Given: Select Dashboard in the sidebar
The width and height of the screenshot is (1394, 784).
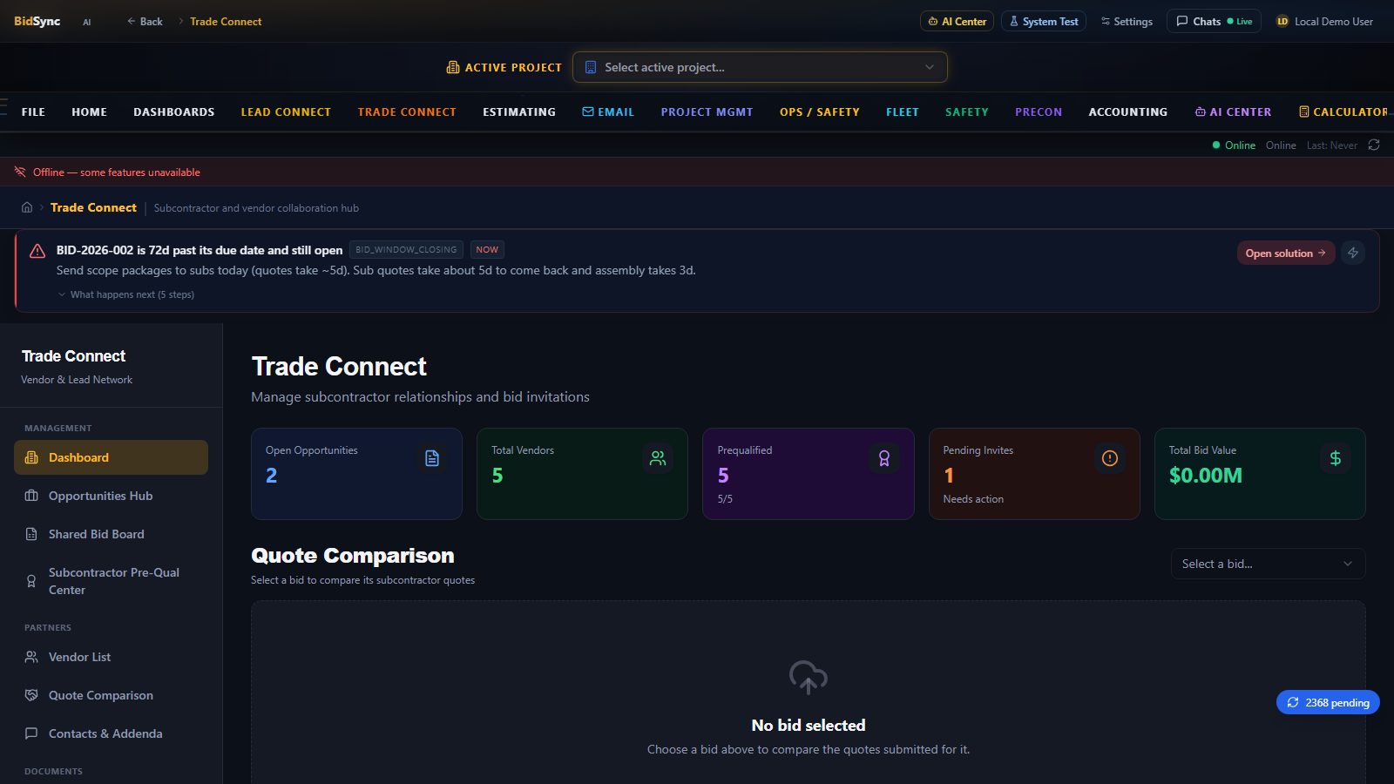Looking at the screenshot, I should tap(111, 457).
